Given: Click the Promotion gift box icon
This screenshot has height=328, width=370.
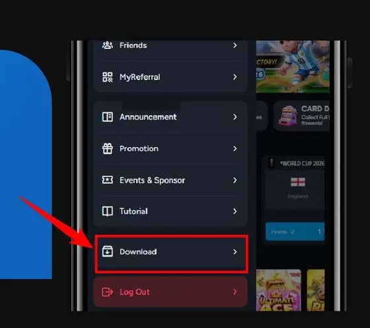Looking at the screenshot, I should coord(107,149).
